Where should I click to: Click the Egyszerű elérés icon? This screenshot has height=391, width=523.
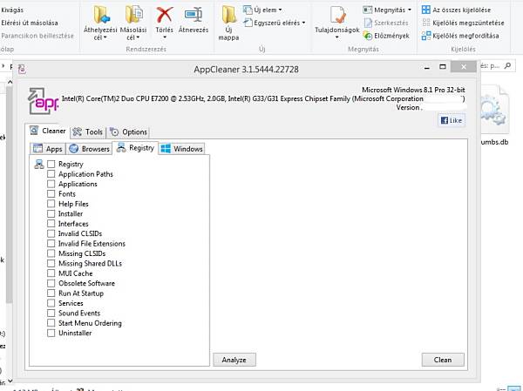pos(248,23)
